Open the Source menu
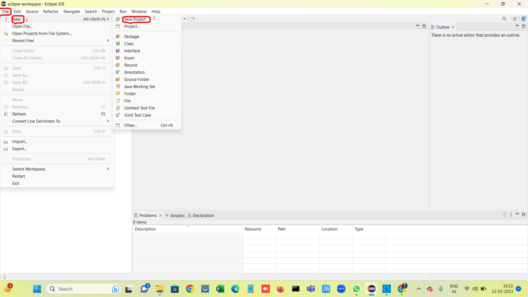The width and height of the screenshot is (528, 297). [x=32, y=12]
